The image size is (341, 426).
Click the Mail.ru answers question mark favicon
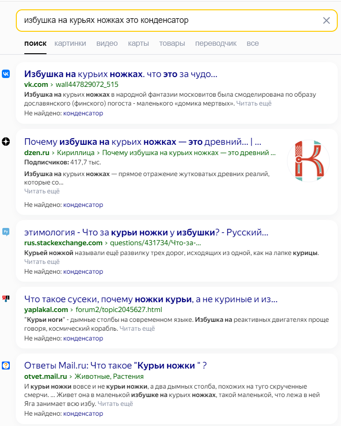point(6,365)
